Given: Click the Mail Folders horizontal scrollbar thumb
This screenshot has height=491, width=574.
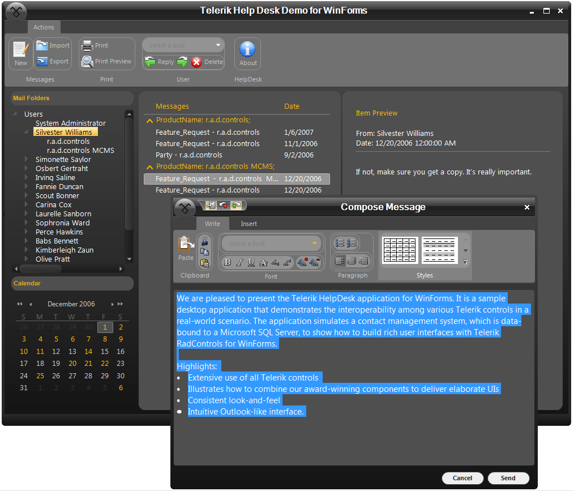Looking at the screenshot, I should [x=41, y=269].
